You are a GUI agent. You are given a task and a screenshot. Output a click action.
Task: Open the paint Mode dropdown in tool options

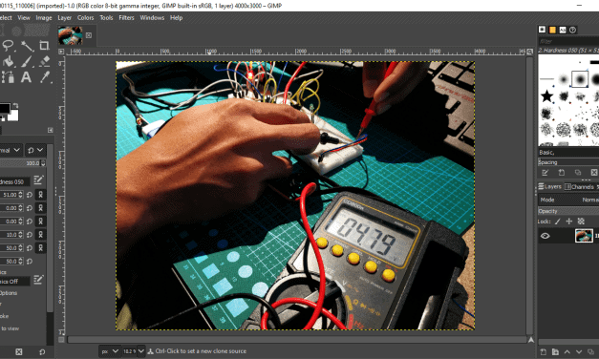[11, 150]
